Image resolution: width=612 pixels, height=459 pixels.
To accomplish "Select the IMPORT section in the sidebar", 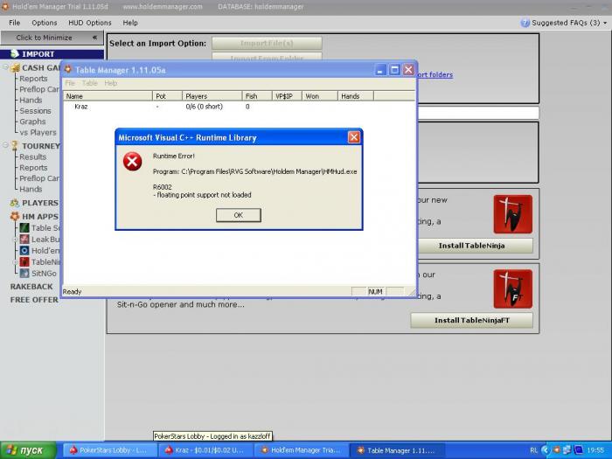I will click(x=52, y=54).
